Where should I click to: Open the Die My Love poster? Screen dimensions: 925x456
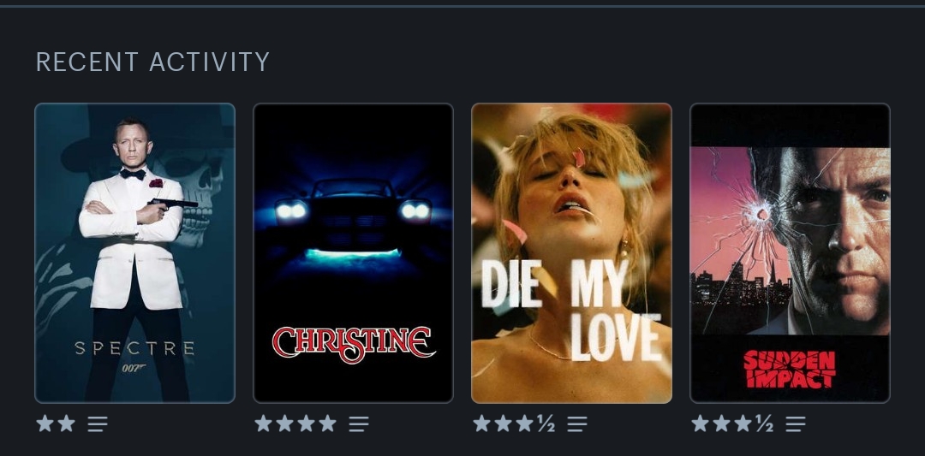coord(571,253)
